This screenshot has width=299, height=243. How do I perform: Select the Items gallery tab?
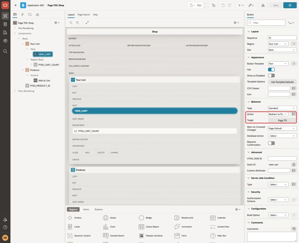coord(86,209)
